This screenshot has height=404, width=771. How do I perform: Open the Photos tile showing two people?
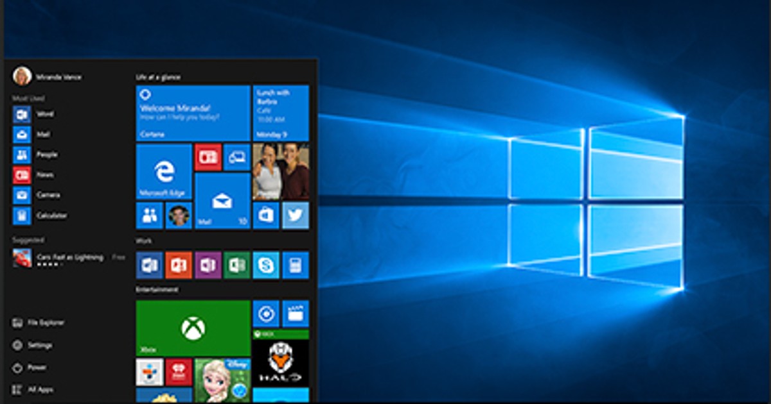(281, 171)
